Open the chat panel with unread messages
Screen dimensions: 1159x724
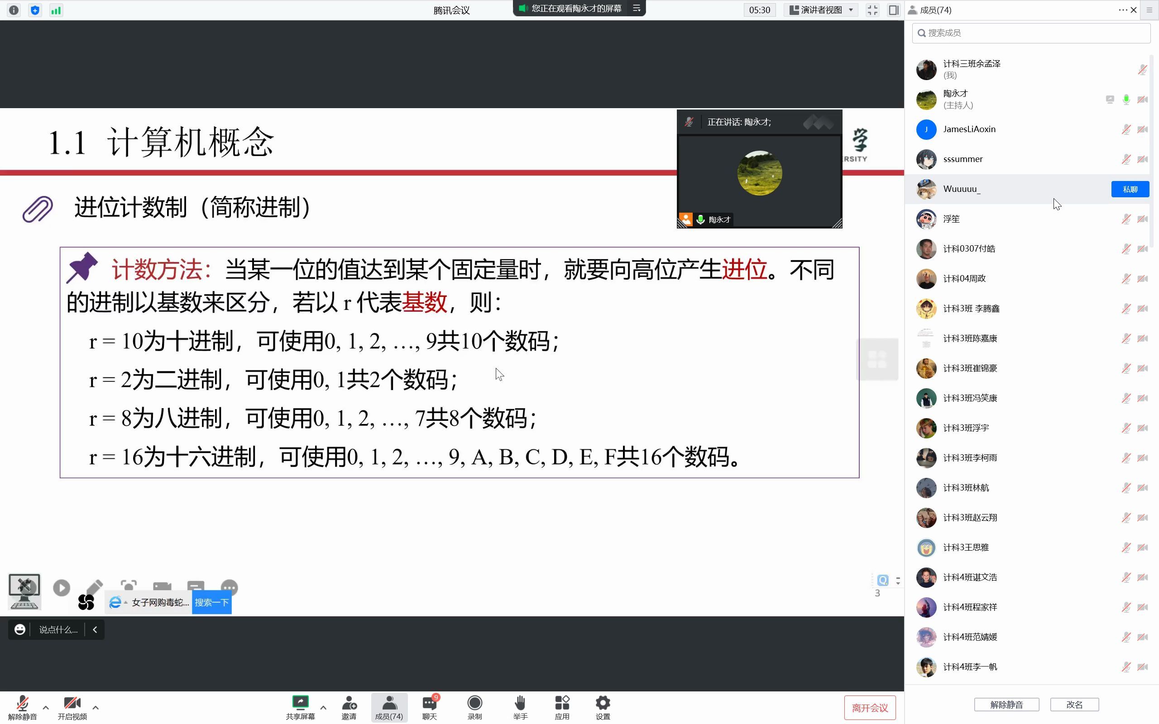(x=429, y=706)
